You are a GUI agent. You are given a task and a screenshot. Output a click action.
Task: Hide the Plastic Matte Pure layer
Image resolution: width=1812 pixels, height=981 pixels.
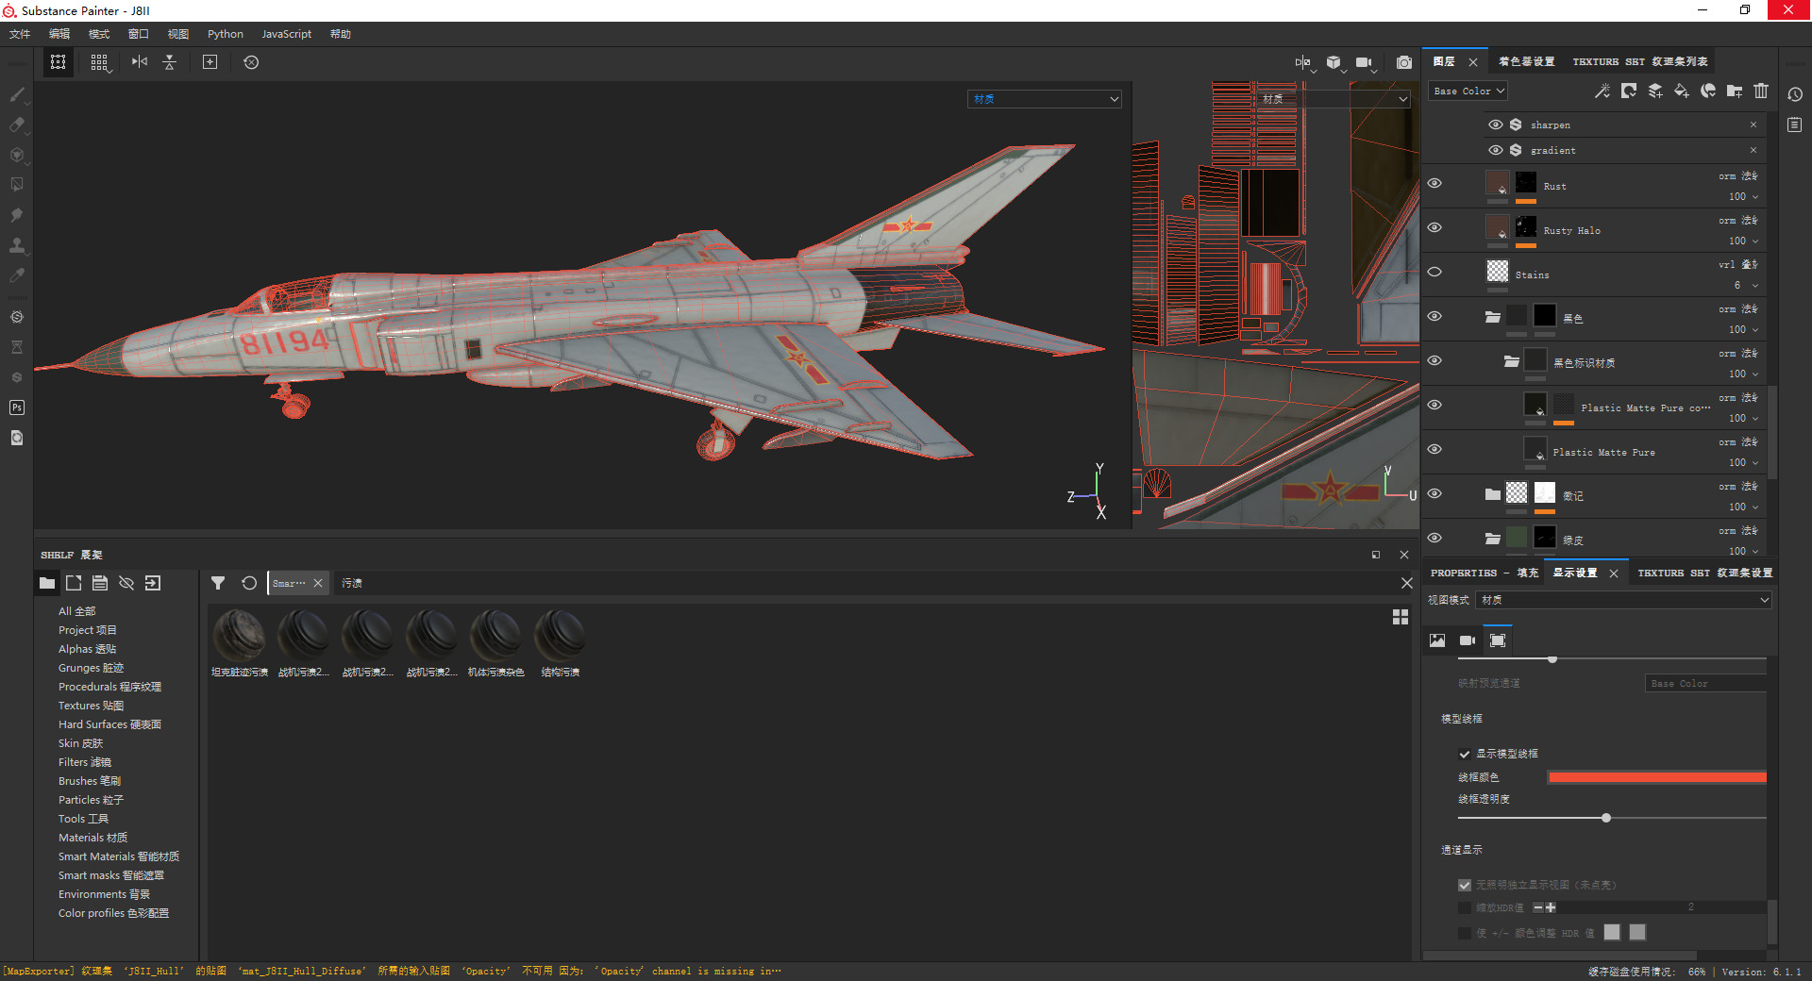(x=1434, y=450)
